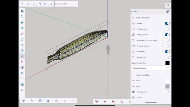Viewport: 190px width, 107px height.
Task: Go to the Home screen icon
Action: click(x=22, y=4)
